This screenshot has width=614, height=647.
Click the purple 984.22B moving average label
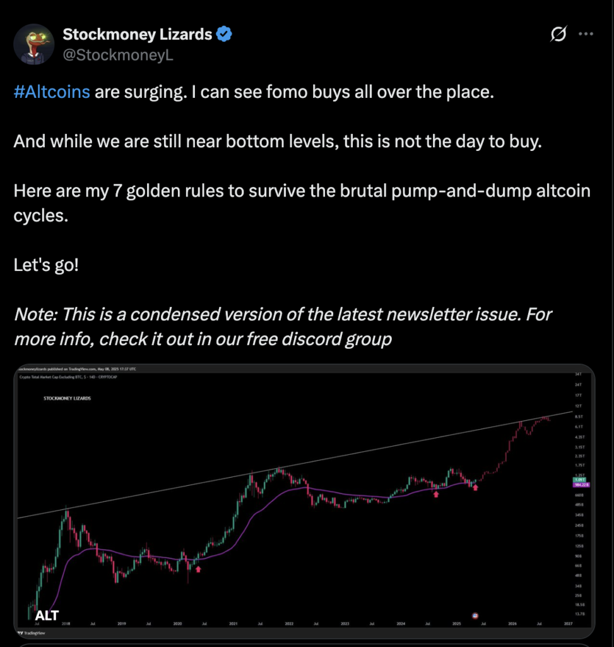click(x=581, y=485)
